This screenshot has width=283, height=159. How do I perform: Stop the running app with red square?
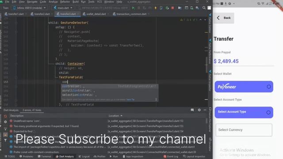[172, 8]
